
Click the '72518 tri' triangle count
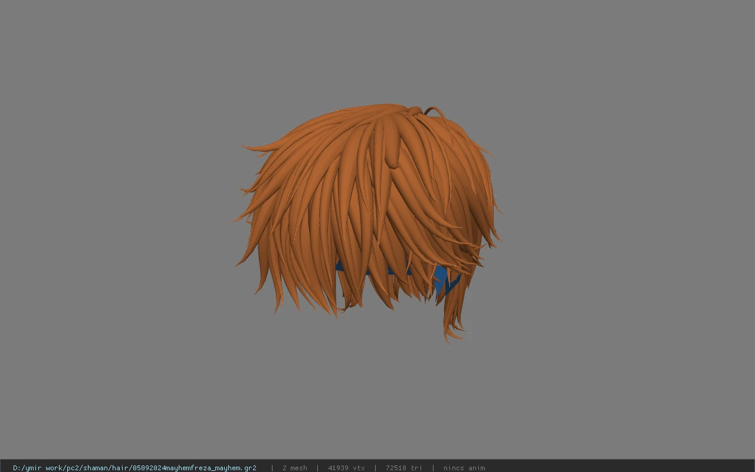pos(404,468)
